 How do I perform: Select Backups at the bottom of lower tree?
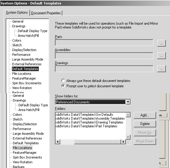click(x=19, y=167)
